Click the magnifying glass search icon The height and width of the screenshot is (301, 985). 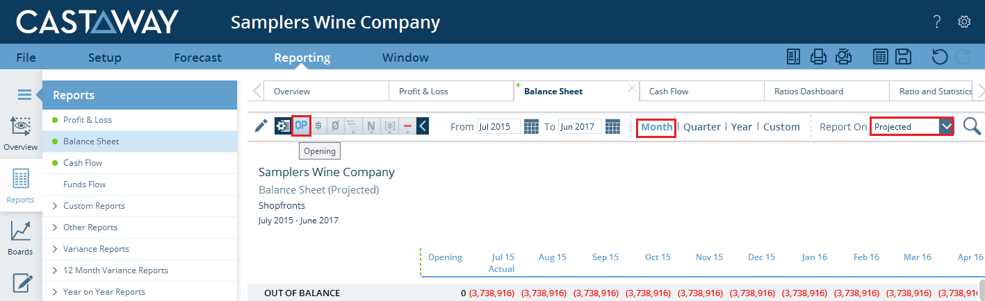[972, 126]
